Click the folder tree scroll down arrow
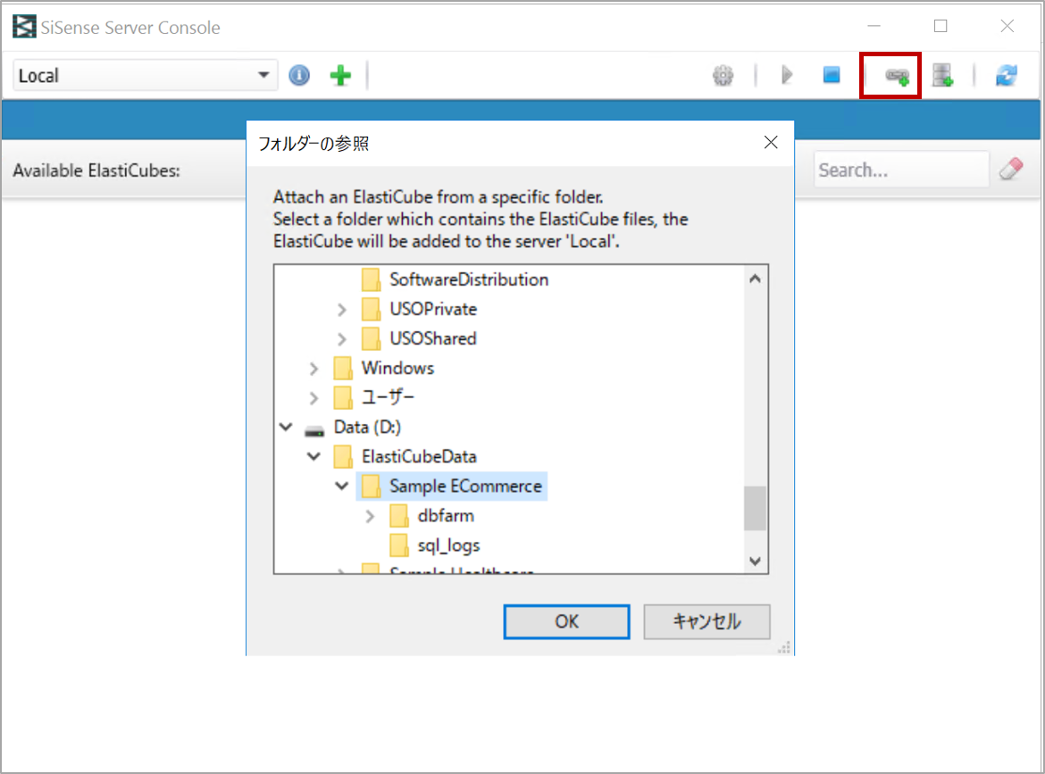The height and width of the screenshot is (774, 1045). click(x=755, y=561)
